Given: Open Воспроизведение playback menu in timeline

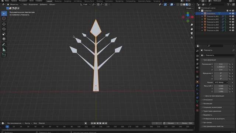Looking at the screenshot, I should pyautogui.click(x=15, y=123).
